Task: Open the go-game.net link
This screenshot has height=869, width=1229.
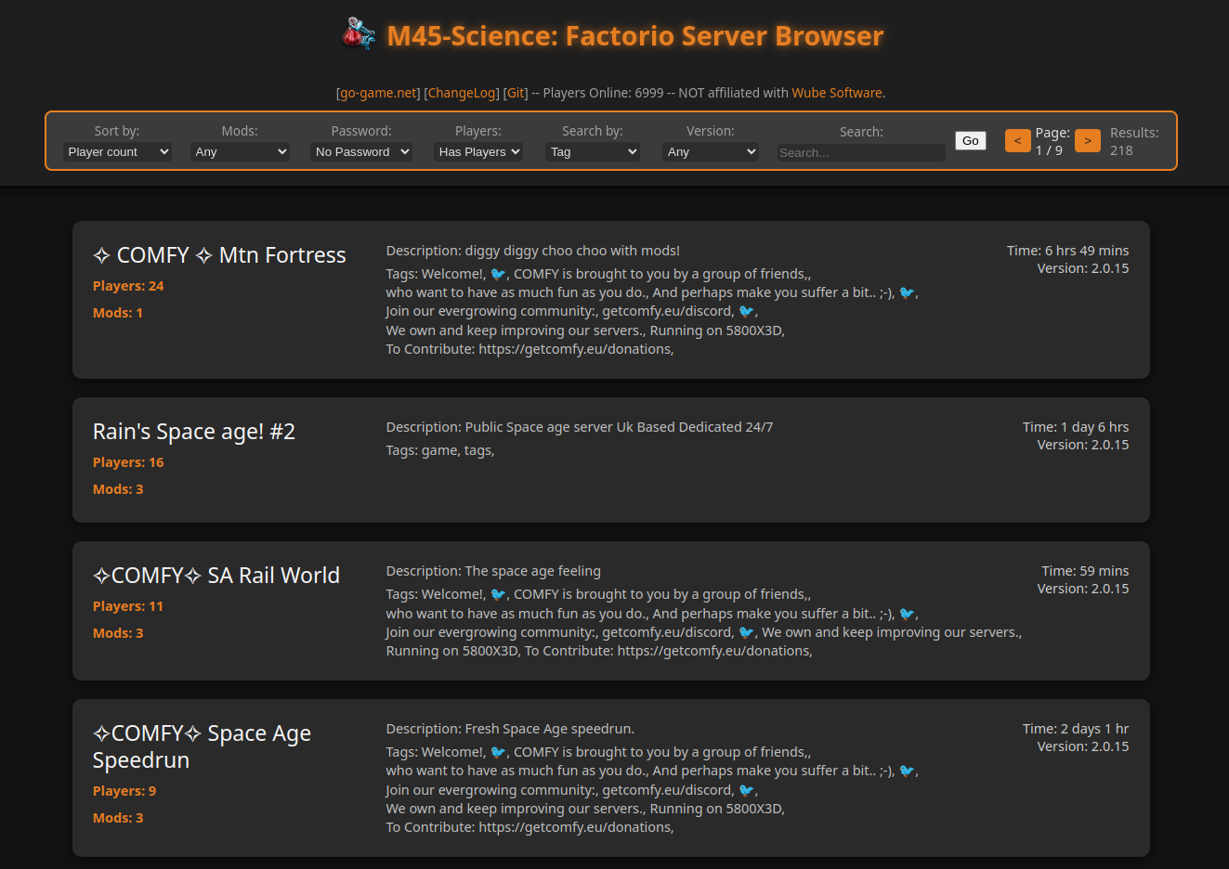Action: [x=378, y=93]
